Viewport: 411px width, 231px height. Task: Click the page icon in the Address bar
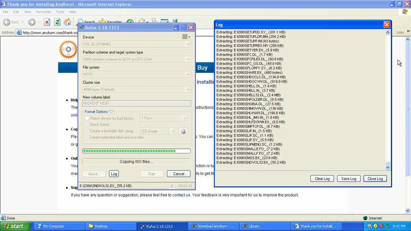pyautogui.click(x=19, y=32)
